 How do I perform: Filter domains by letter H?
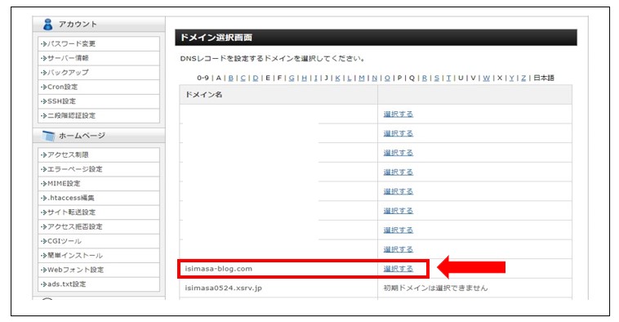pos(305,78)
